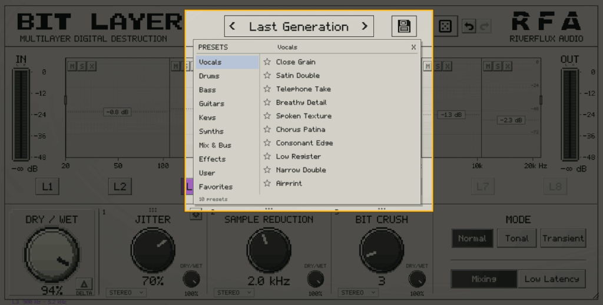The image size is (603, 305).
Task: Click the Bit Crush module handle dots
Action: coord(382,209)
